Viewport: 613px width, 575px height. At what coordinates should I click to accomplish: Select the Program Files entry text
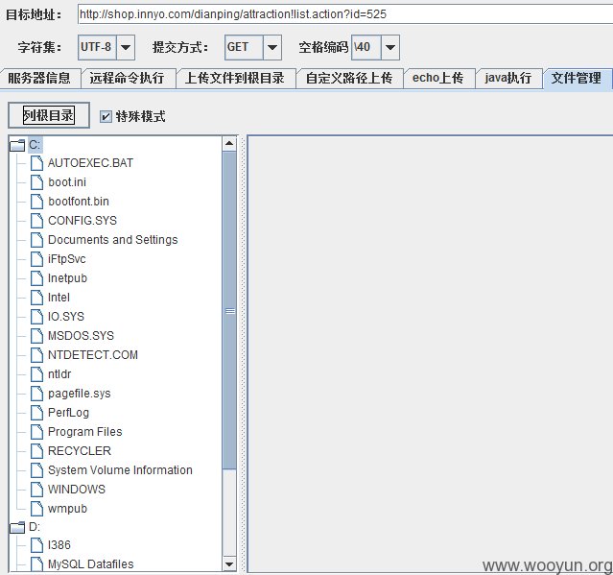[84, 431]
